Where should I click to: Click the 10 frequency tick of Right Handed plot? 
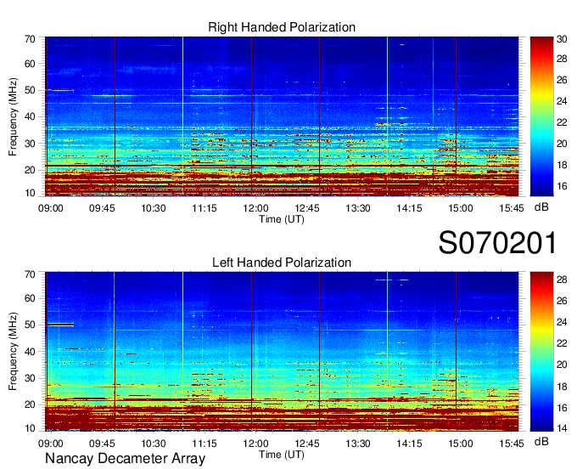click(x=30, y=193)
